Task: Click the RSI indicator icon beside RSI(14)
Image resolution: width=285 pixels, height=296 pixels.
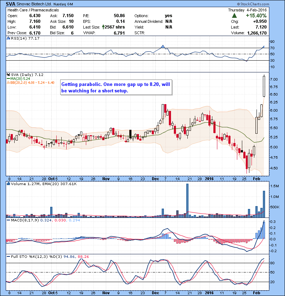Action: [8, 38]
